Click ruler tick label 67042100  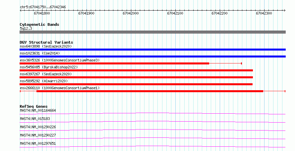click(x=175, y=13)
